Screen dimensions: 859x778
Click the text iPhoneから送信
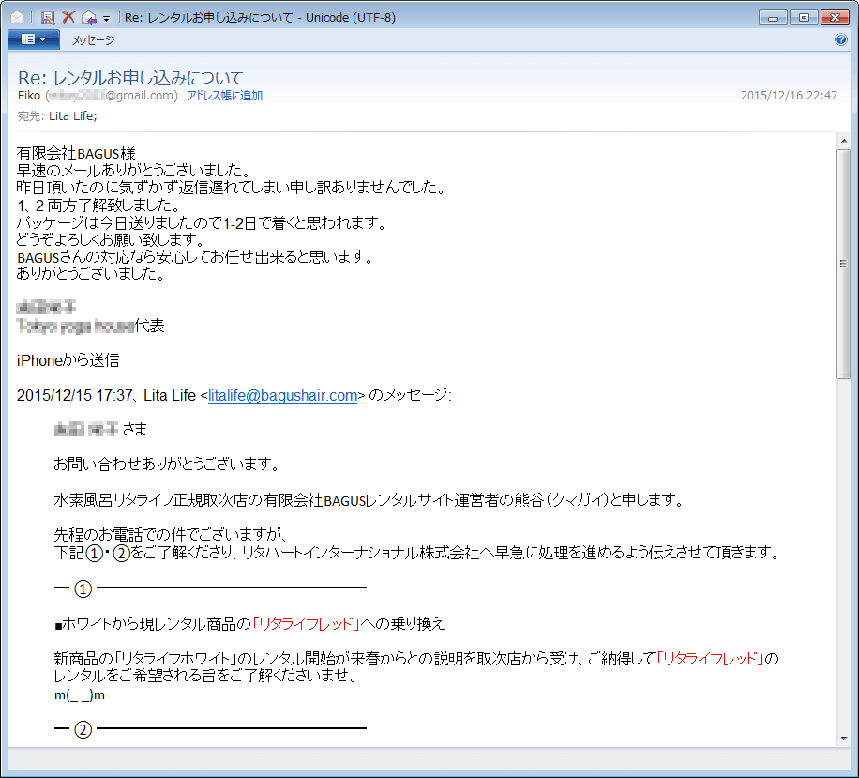coord(68,360)
